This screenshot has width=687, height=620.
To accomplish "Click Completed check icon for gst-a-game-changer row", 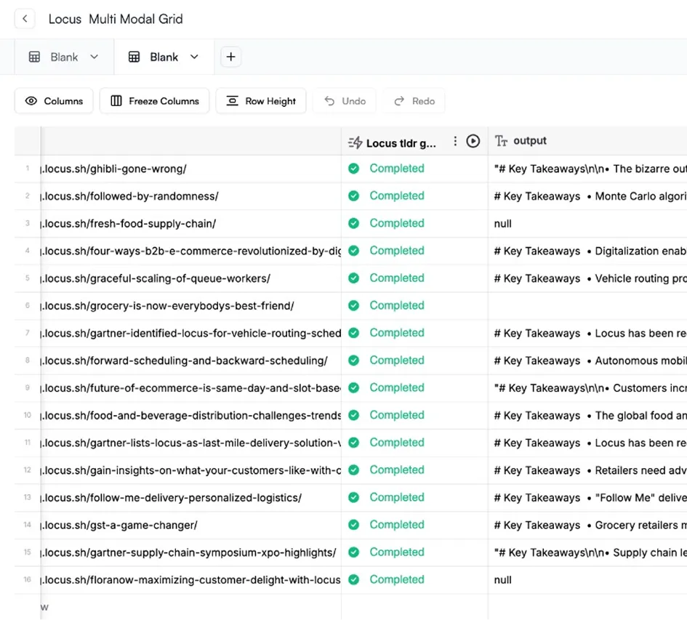I will pyautogui.click(x=353, y=525).
